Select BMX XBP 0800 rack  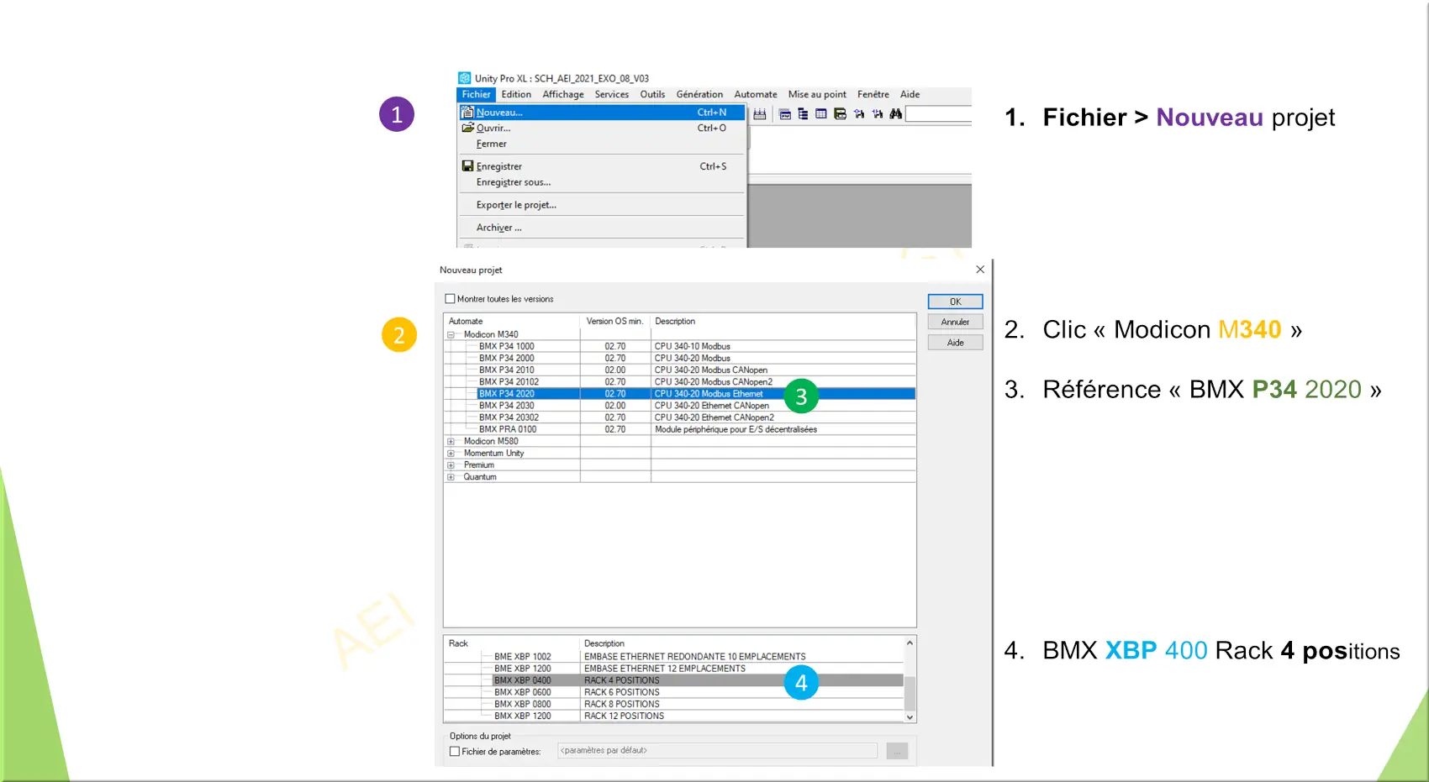coord(674,704)
